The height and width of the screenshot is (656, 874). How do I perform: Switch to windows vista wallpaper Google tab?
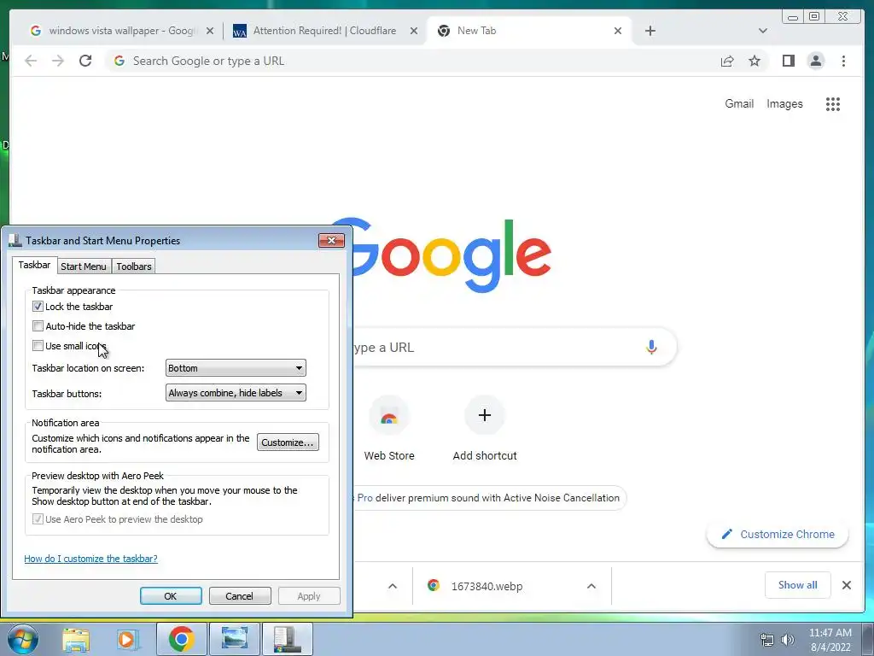coord(121,31)
